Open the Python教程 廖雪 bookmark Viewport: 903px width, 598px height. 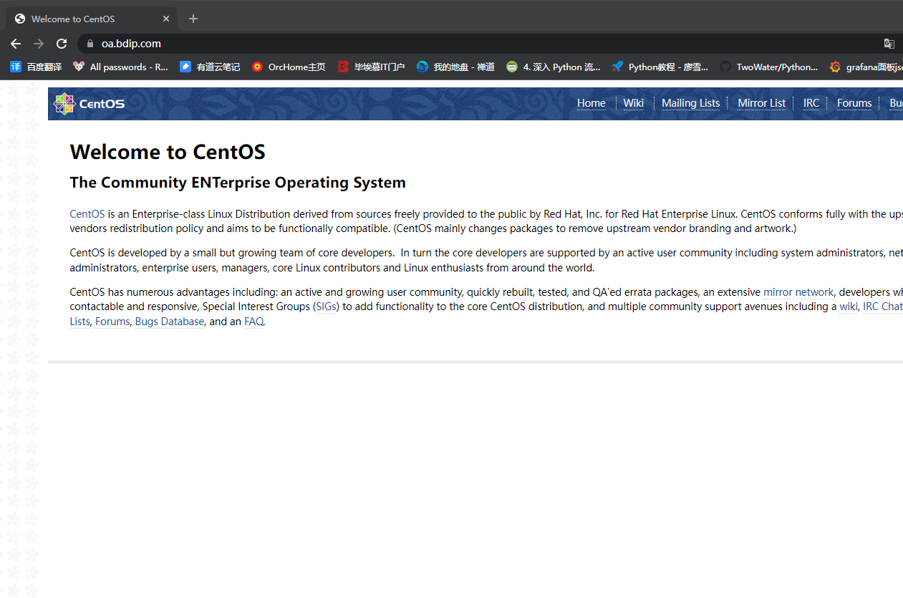coord(660,67)
